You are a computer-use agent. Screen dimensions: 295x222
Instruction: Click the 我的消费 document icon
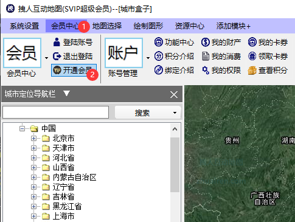pos(206,56)
